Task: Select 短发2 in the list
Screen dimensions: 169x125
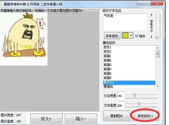Action: [x=129, y=51]
